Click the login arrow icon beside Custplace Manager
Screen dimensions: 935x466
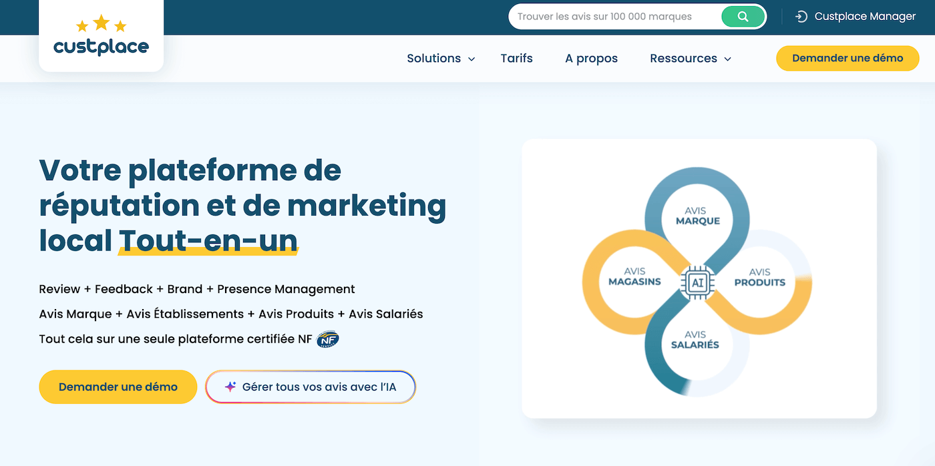coord(801,17)
